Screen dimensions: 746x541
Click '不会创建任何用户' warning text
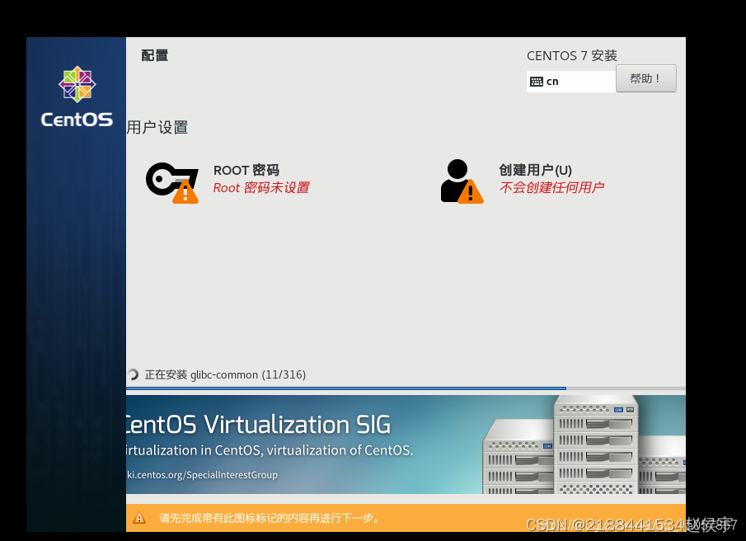[x=551, y=187]
